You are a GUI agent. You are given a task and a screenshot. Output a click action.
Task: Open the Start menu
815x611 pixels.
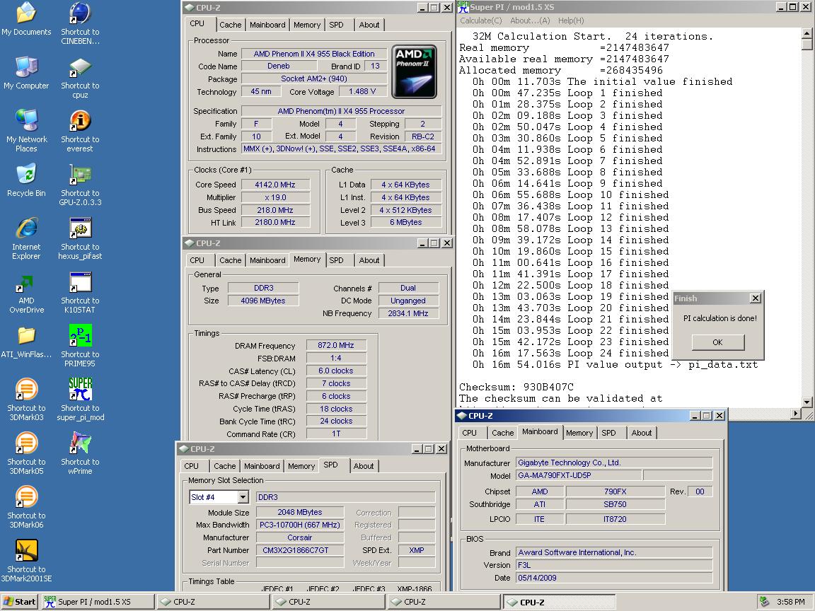19,602
